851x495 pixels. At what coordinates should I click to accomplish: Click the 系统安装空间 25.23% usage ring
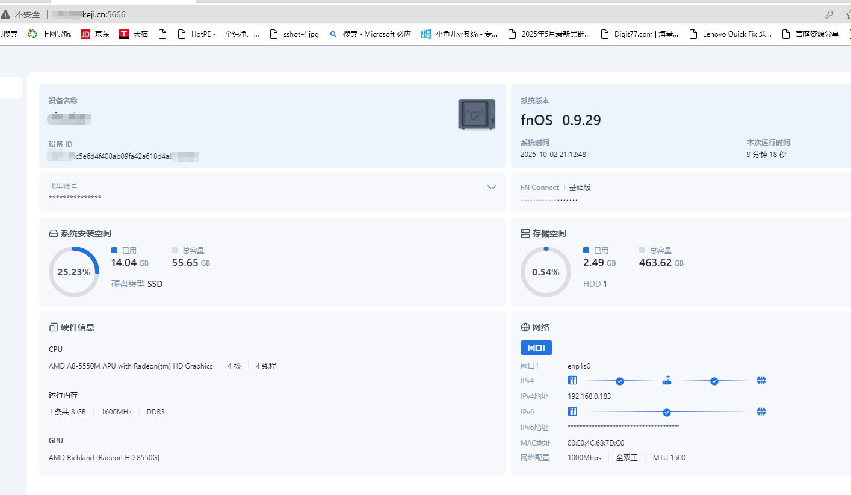tap(73, 272)
